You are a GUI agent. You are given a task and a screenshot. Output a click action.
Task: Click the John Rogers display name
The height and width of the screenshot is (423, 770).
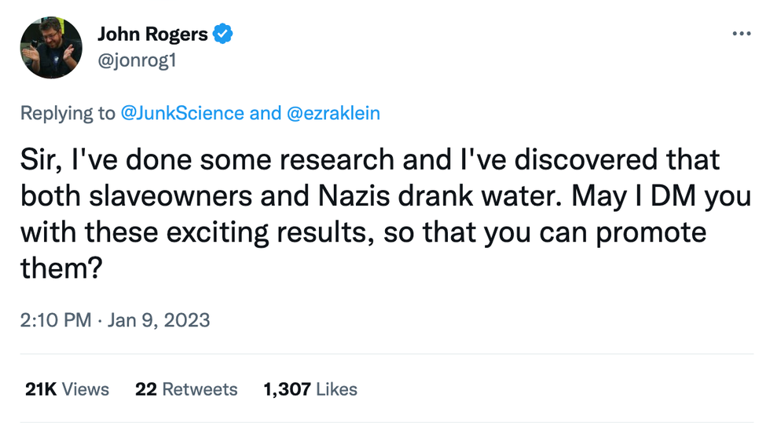coord(152,35)
